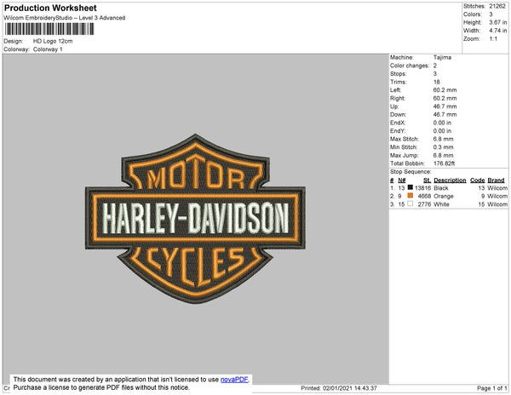Click the Total Bobbin value '176.82ft'
The width and height of the screenshot is (511, 395).
(444, 163)
